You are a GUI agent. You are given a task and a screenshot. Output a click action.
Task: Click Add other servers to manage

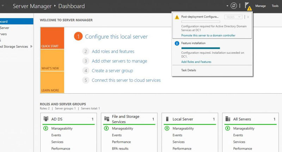coord(119,61)
